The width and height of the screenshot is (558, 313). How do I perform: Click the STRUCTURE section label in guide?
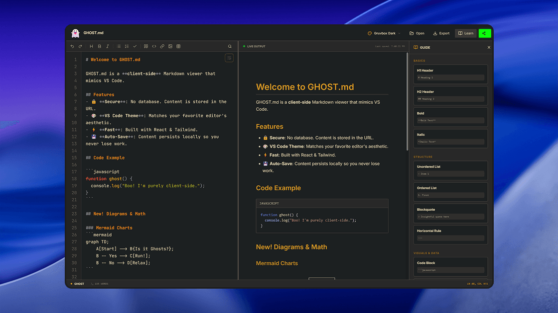423,157
